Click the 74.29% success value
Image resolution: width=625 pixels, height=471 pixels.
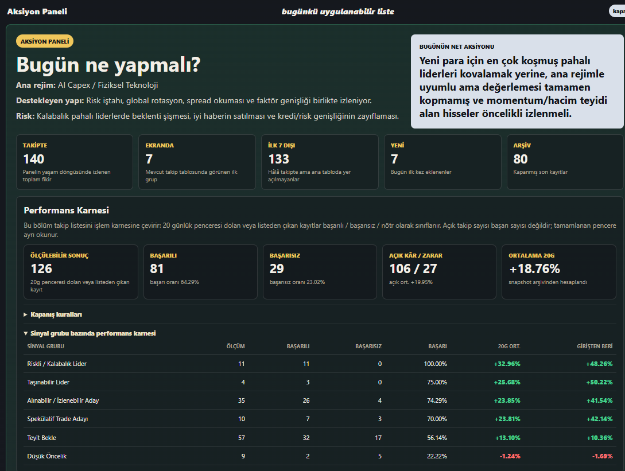(x=437, y=400)
